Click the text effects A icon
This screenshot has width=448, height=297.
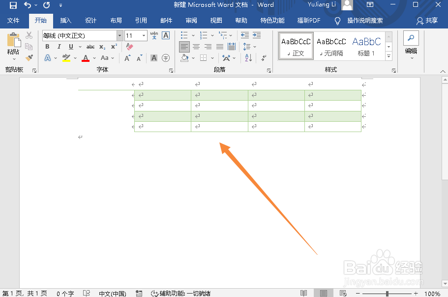point(48,58)
